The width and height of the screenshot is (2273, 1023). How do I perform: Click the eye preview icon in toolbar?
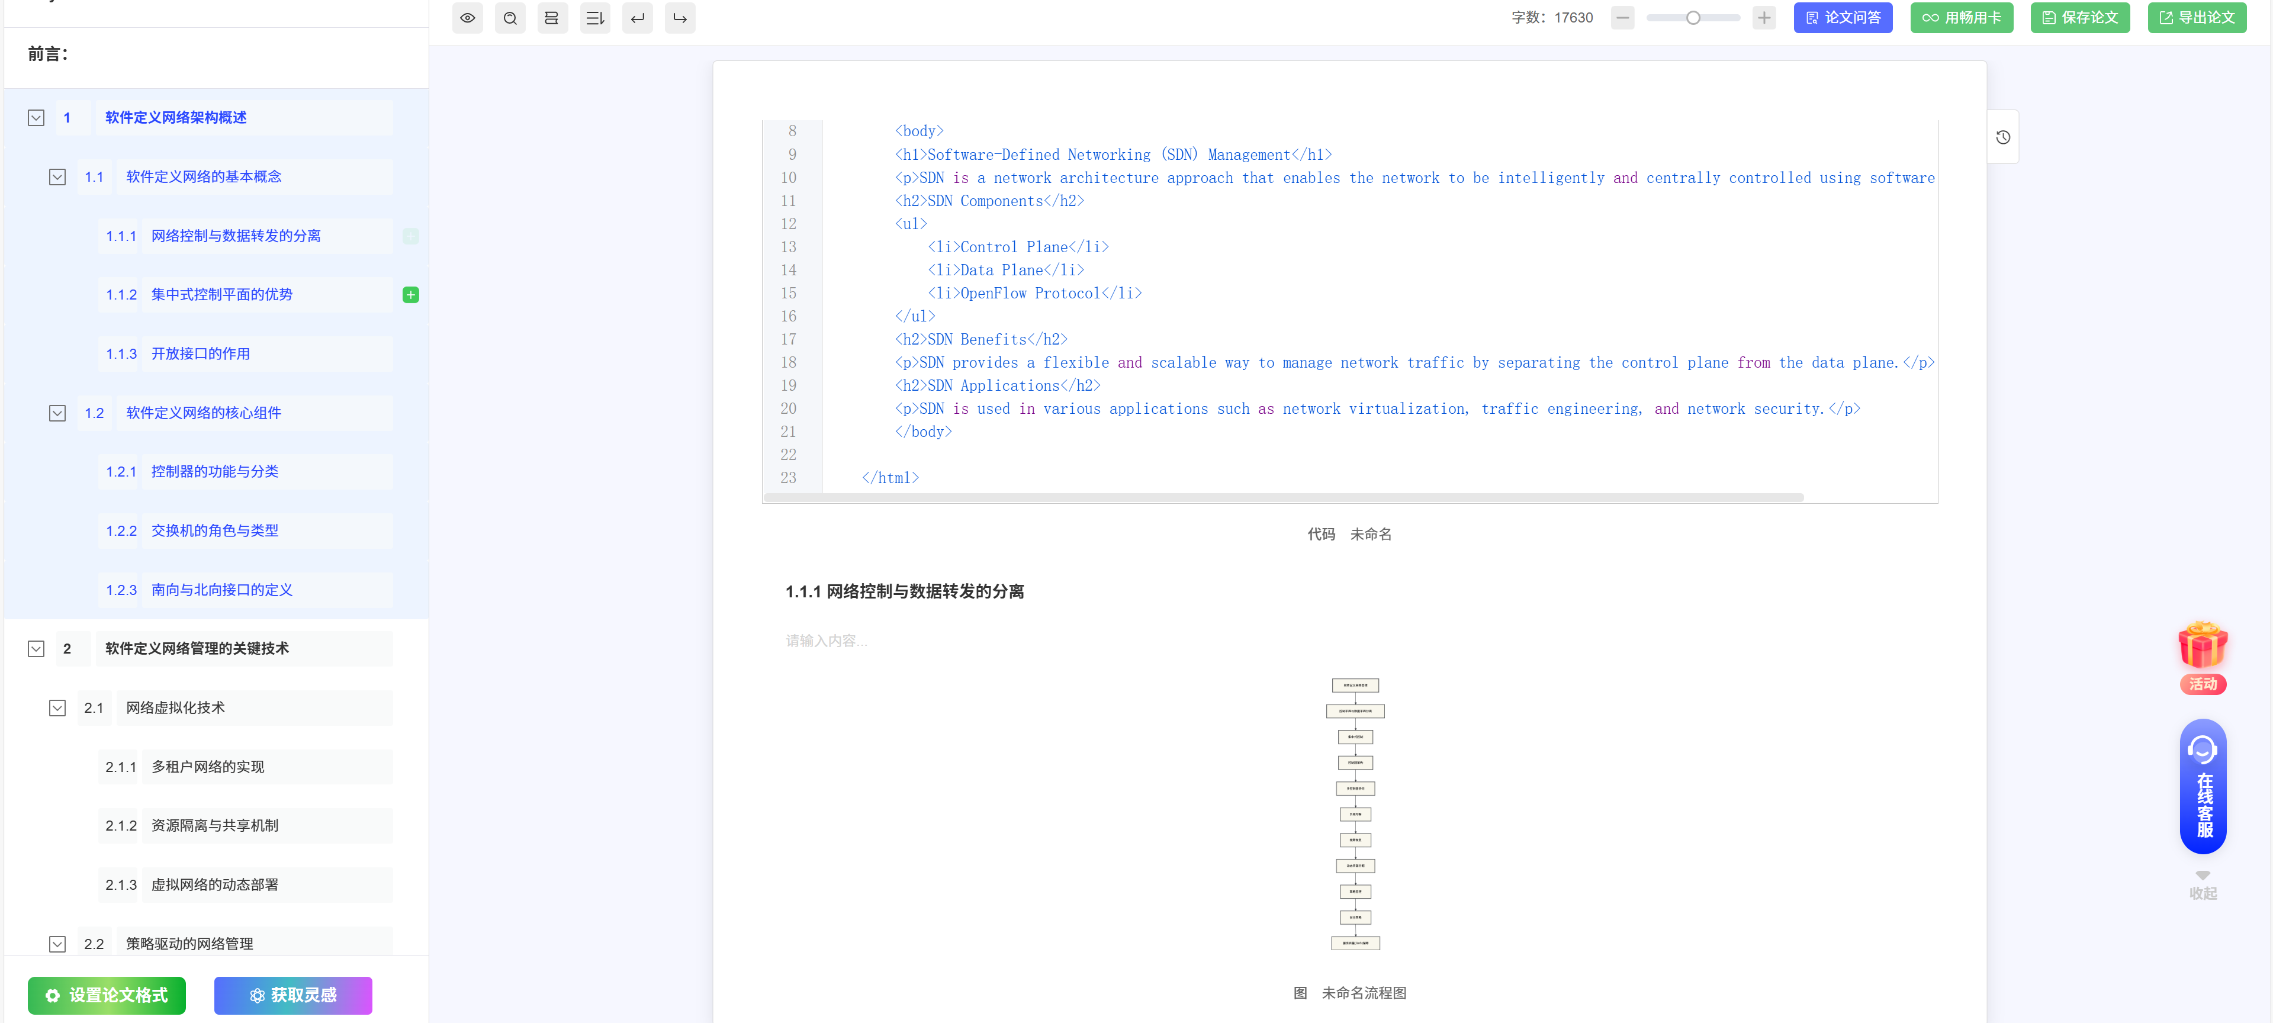pyautogui.click(x=468, y=18)
